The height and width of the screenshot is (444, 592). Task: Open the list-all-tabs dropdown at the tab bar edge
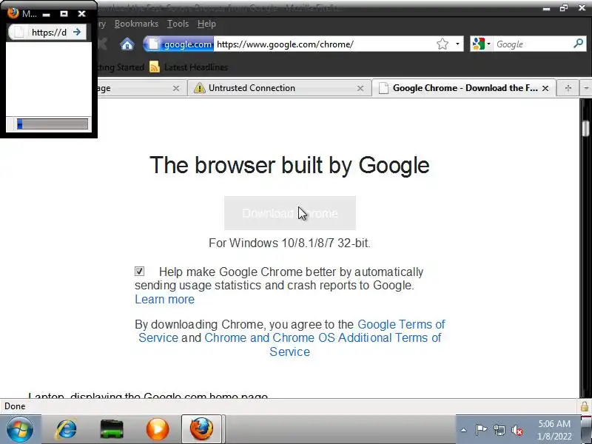click(x=586, y=88)
